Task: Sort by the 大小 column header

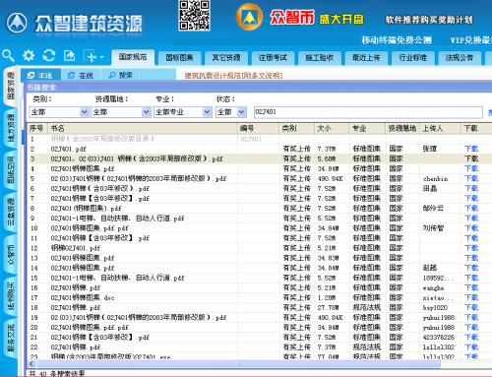Action: pyautogui.click(x=332, y=128)
